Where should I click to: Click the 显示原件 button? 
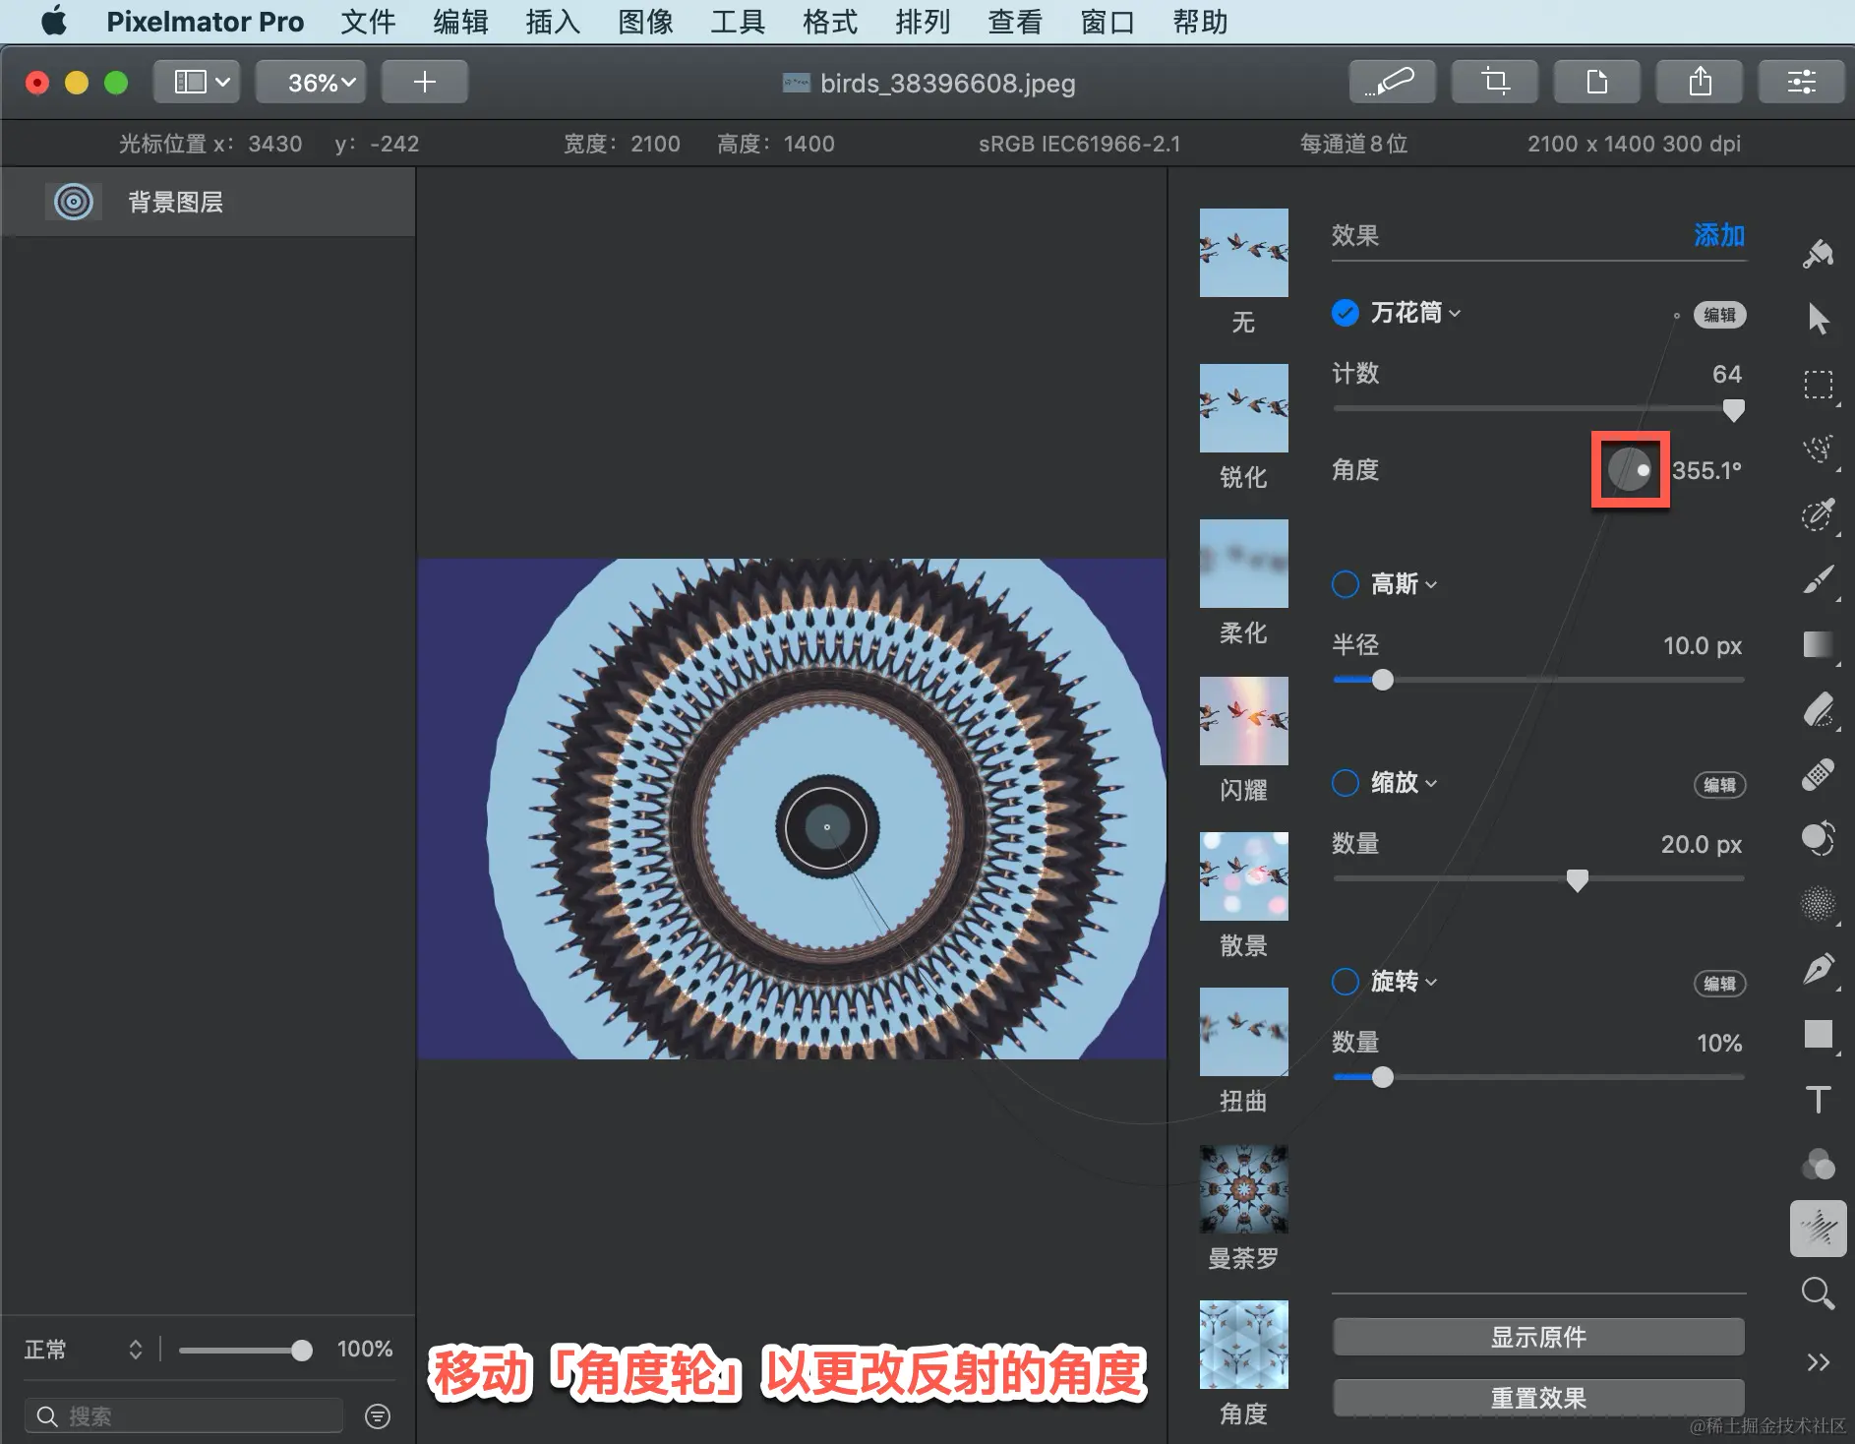(x=1538, y=1337)
